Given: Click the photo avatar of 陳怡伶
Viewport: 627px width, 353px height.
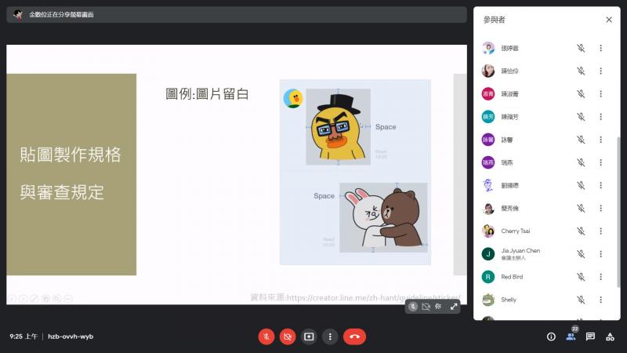Looking at the screenshot, I should (488, 71).
